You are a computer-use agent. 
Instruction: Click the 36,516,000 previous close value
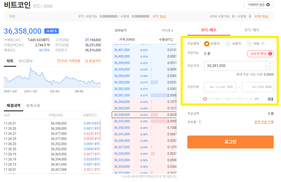pyautogui.click(x=93, y=50)
